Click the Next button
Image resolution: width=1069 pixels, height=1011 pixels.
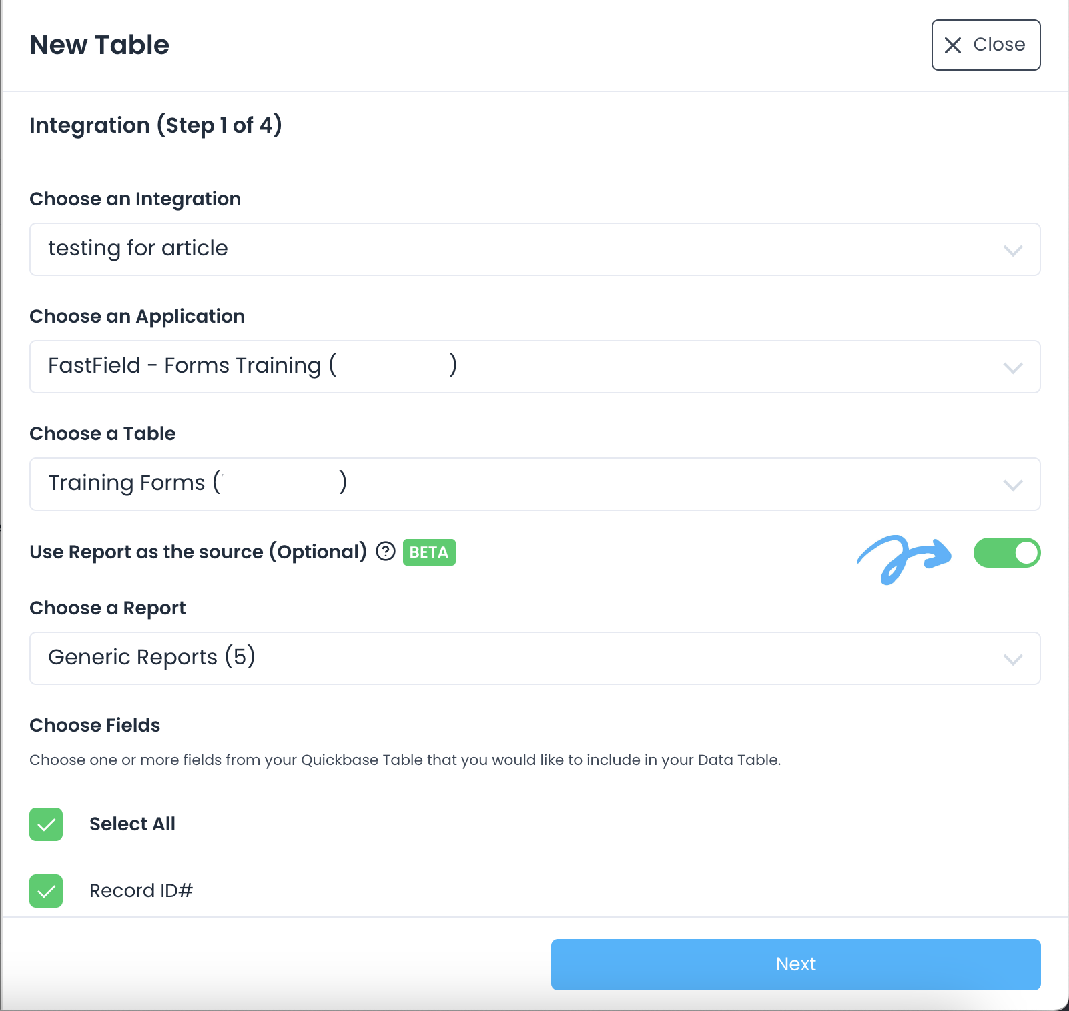(795, 964)
